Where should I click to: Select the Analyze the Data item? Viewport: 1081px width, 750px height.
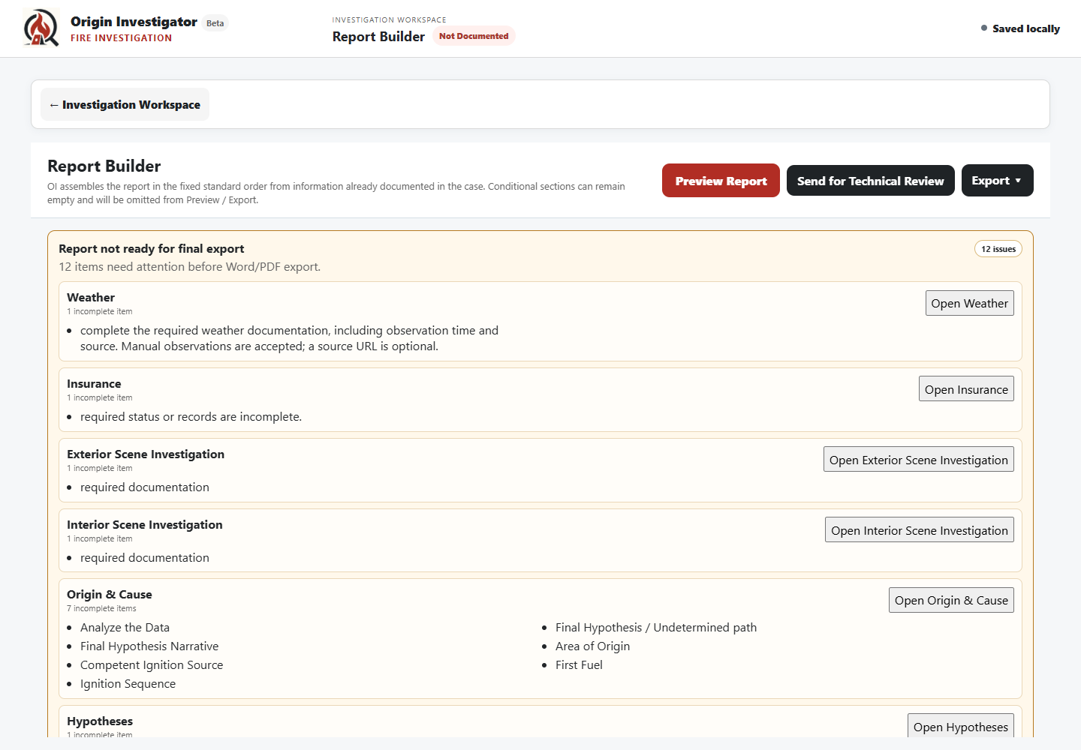[125, 627]
